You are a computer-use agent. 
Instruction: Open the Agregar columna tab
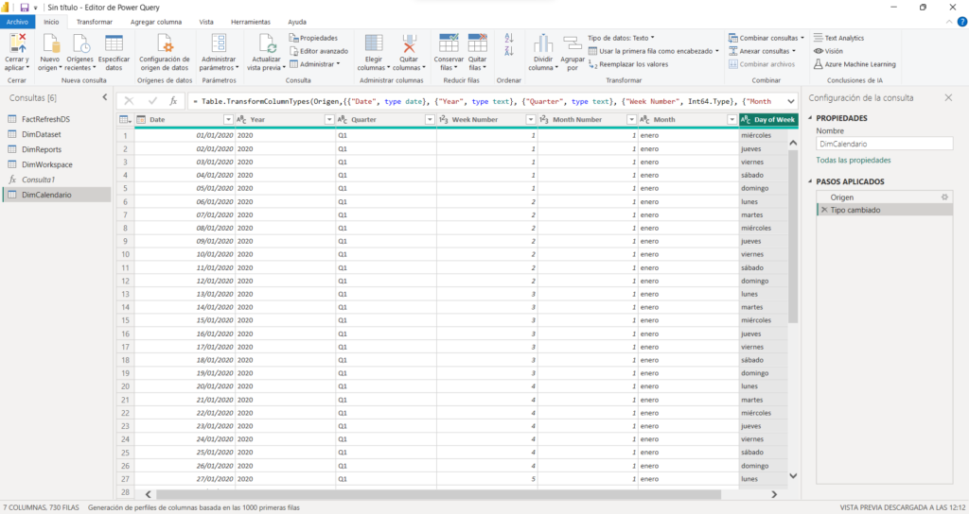[x=157, y=21]
